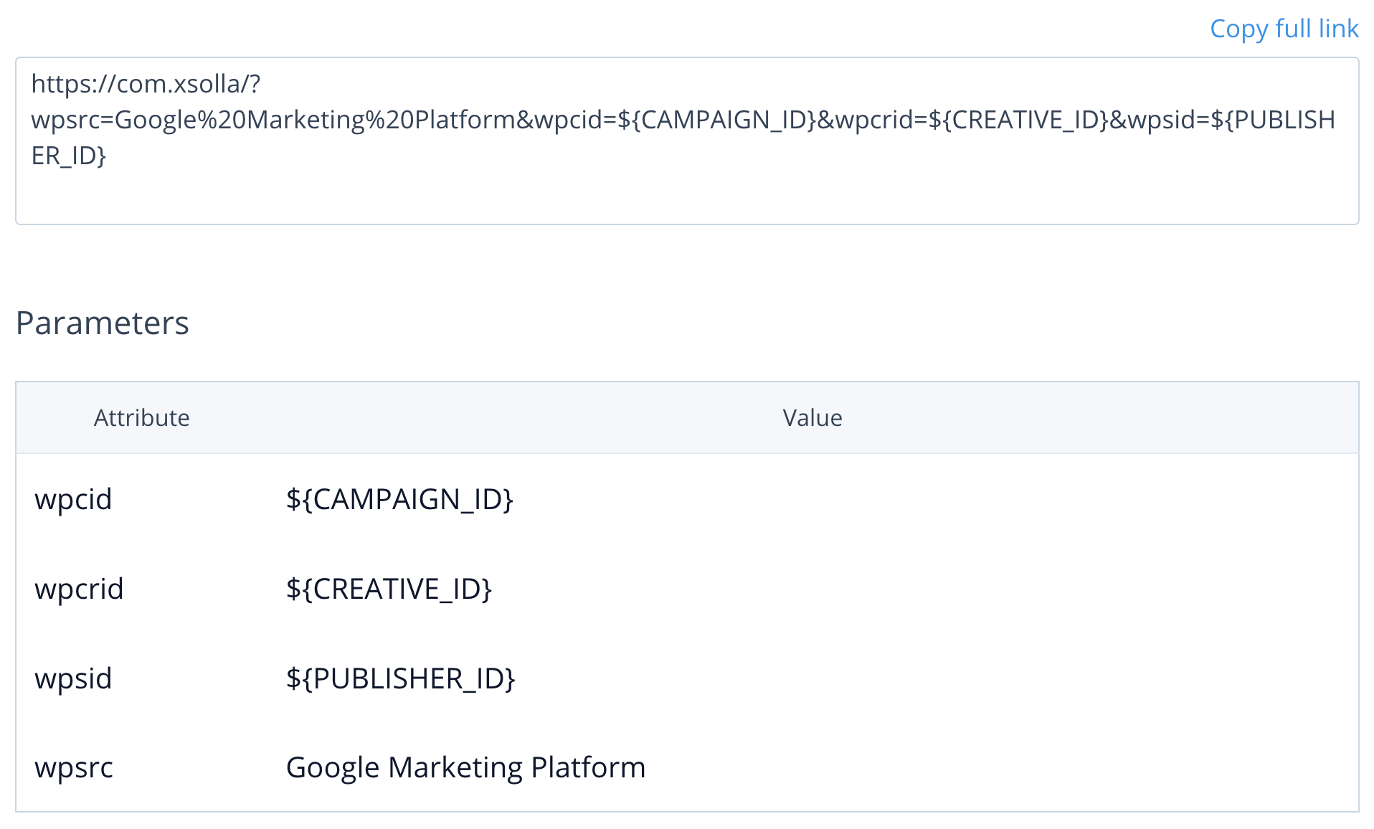Click the "Parameters" section heading
Viewport: 1374px width, 829px height.
(x=103, y=323)
